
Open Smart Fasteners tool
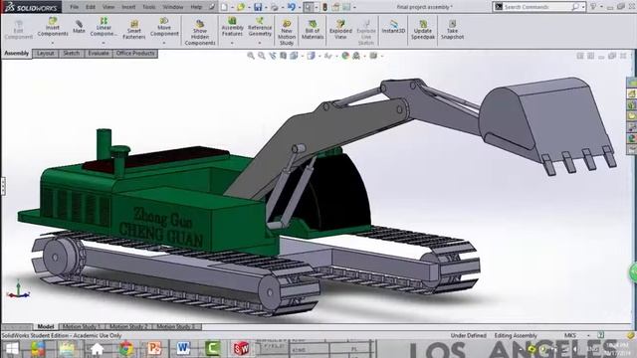(x=134, y=29)
